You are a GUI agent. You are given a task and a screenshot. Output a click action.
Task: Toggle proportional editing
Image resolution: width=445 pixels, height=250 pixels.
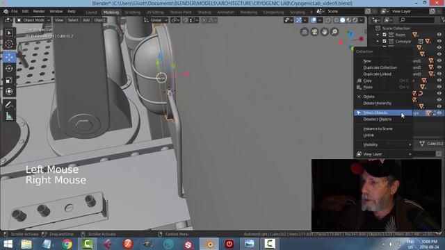204,20
